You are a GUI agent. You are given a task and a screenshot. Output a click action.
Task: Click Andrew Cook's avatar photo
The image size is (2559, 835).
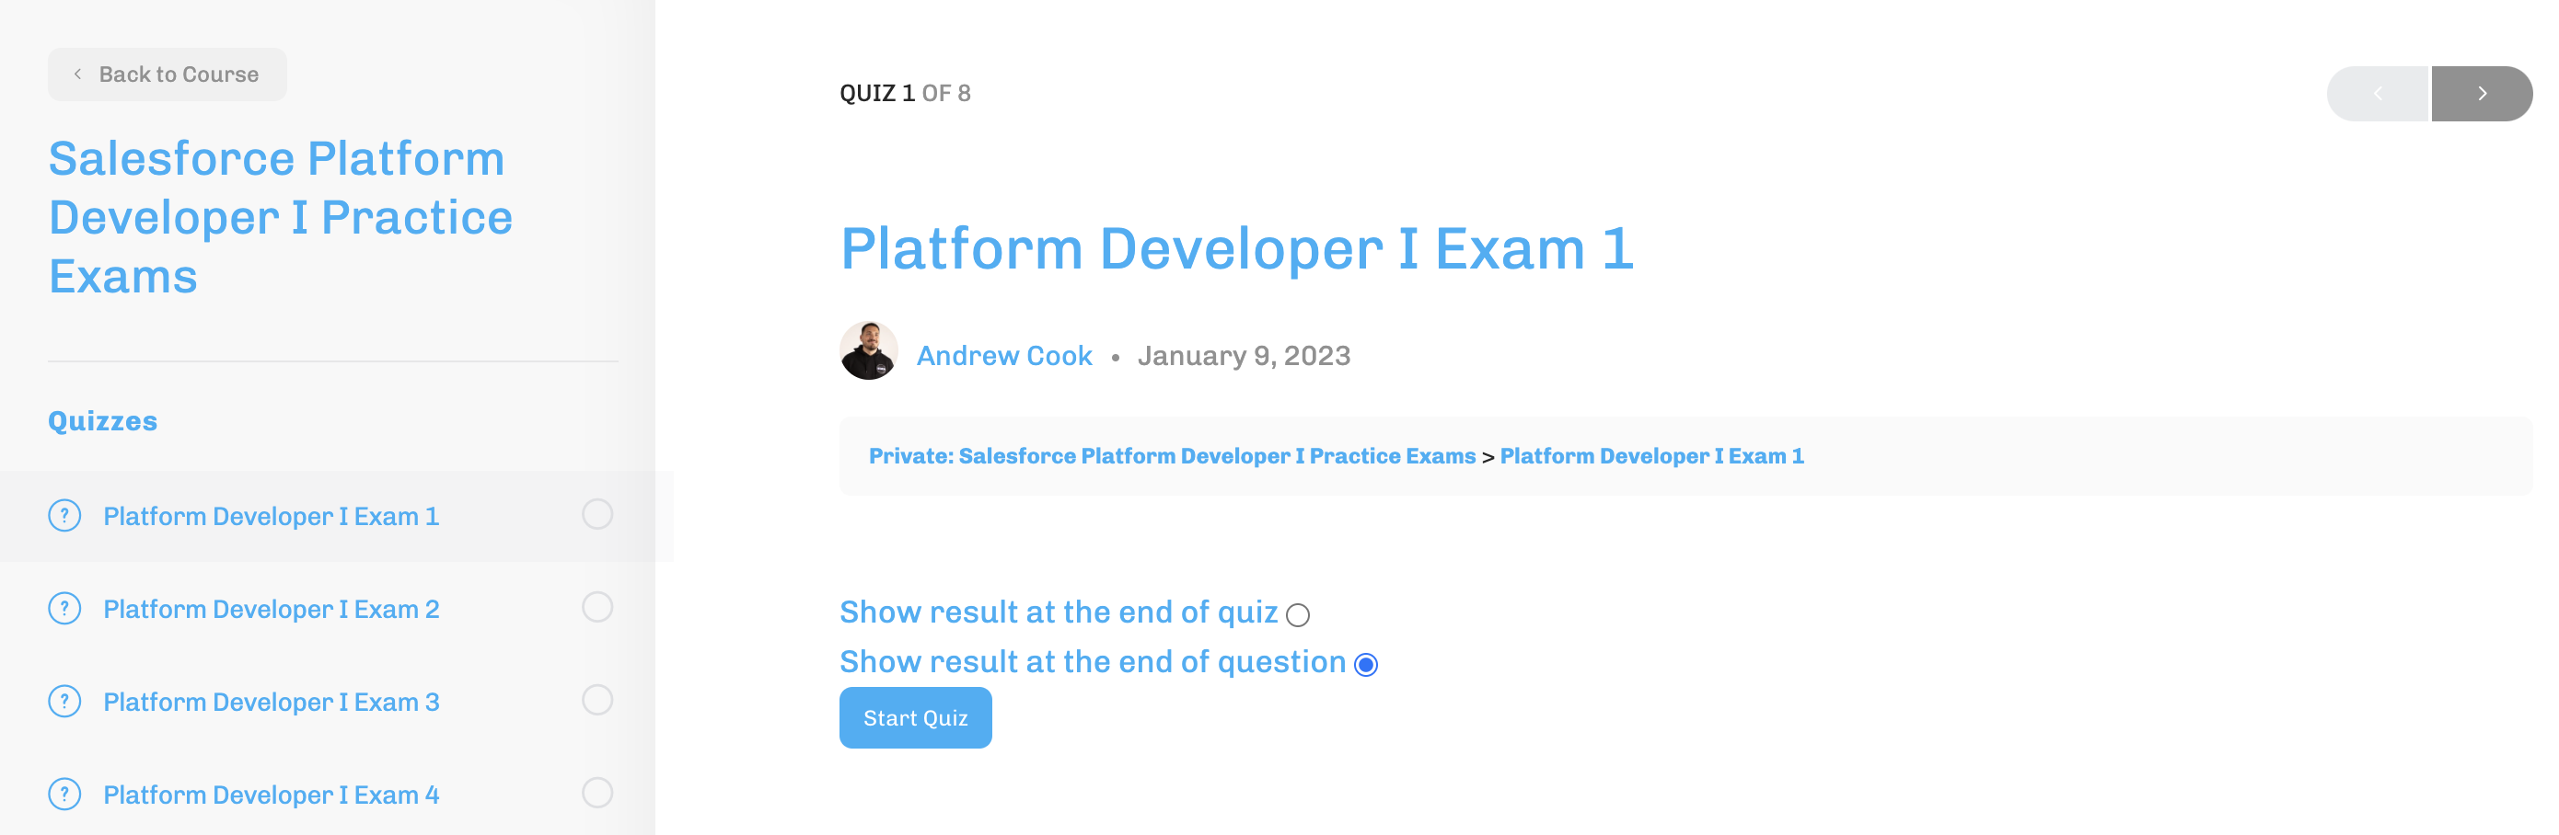click(868, 350)
